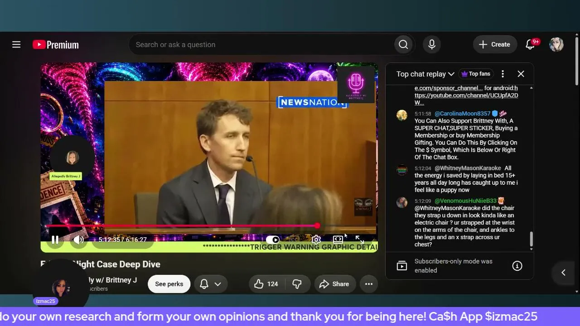The image size is (580, 326).
Task: Pause the video
Action: tap(55, 240)
